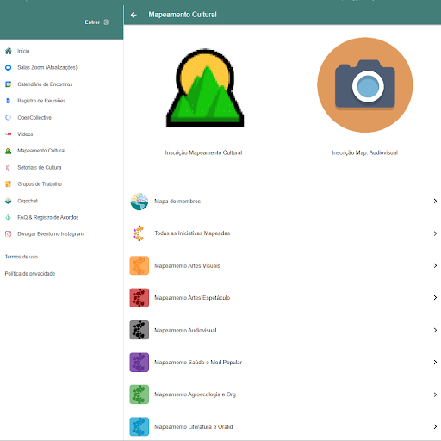Click the Instagram icon in sidebar
This screenshot has height=441, width=441.
click(x=9, y=234)
